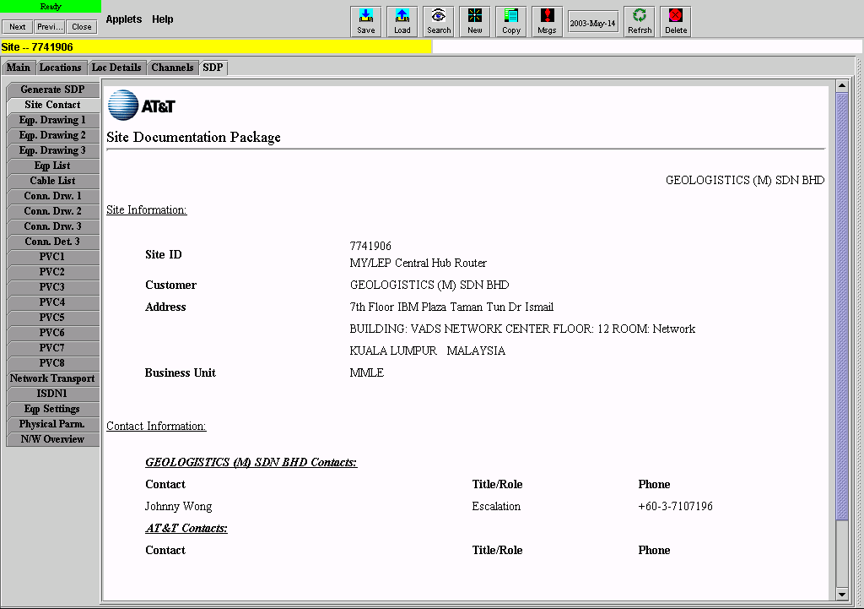Create a new record with New icon
The width and height of the screenshot is (864, 609).
475,21
